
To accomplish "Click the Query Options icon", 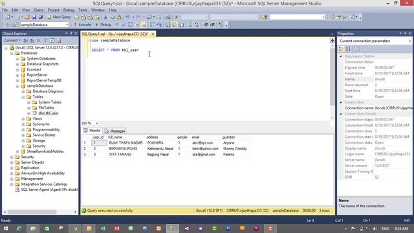I will [x=137, y=25].
